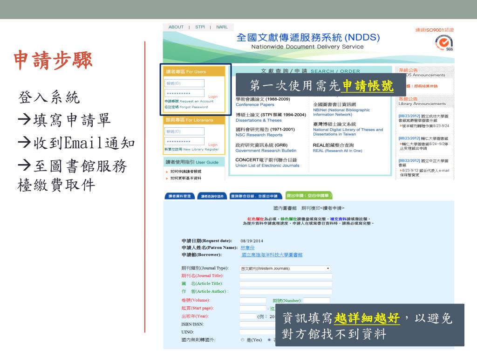Open the 如何申請讀者帳號 guide entry
The width and height of the screenshot is (477, 358).
[x=185, y=172]
